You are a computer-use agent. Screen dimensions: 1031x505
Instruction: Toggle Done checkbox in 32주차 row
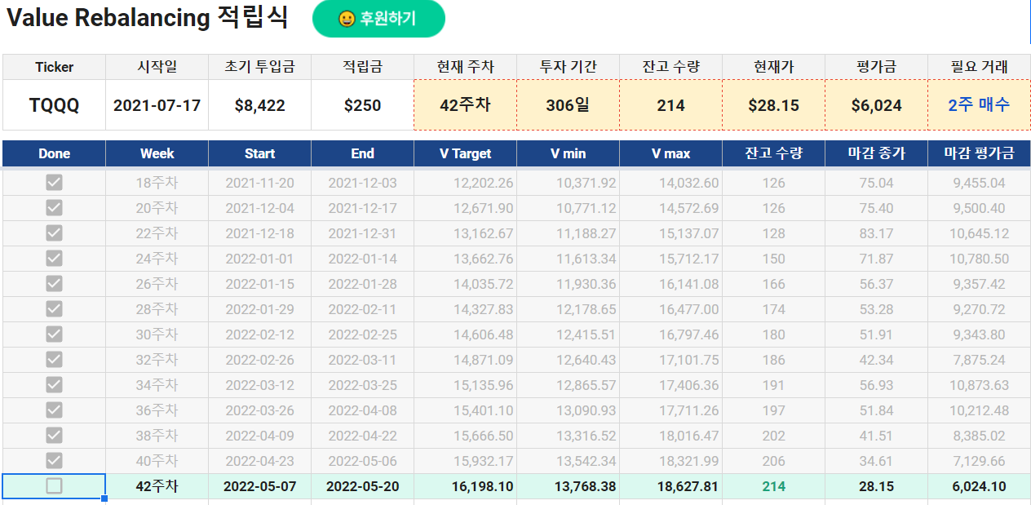(54, 360)
